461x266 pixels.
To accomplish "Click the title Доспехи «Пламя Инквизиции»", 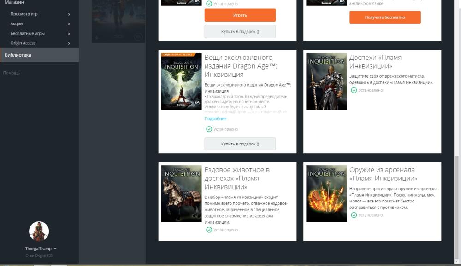I will 375,62.
